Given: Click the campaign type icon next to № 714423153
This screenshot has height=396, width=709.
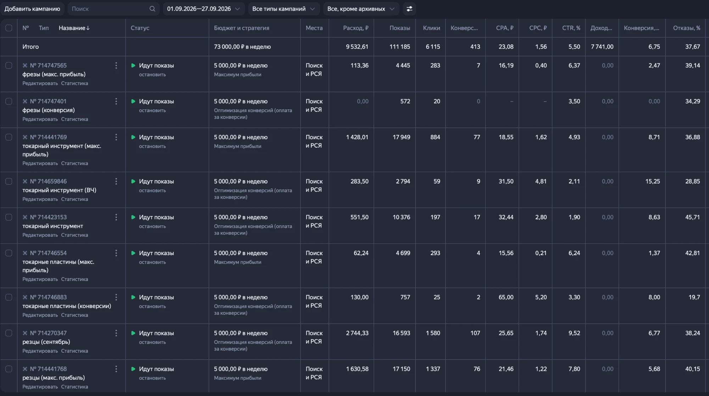Looking at the screenshot, I should point(25,218).
